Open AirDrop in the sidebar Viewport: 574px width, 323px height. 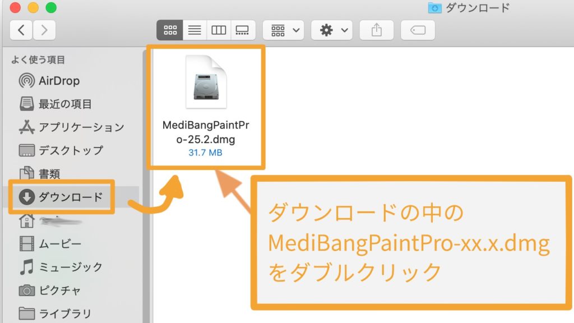click(49, 81)
